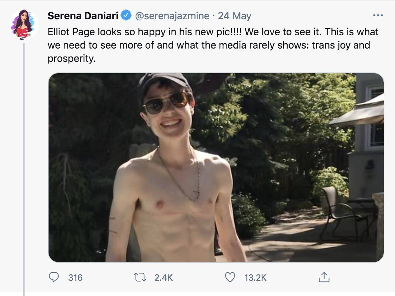
Task: Open the tweet via the 24 May timestamp
Action: (x=234, y=16)
